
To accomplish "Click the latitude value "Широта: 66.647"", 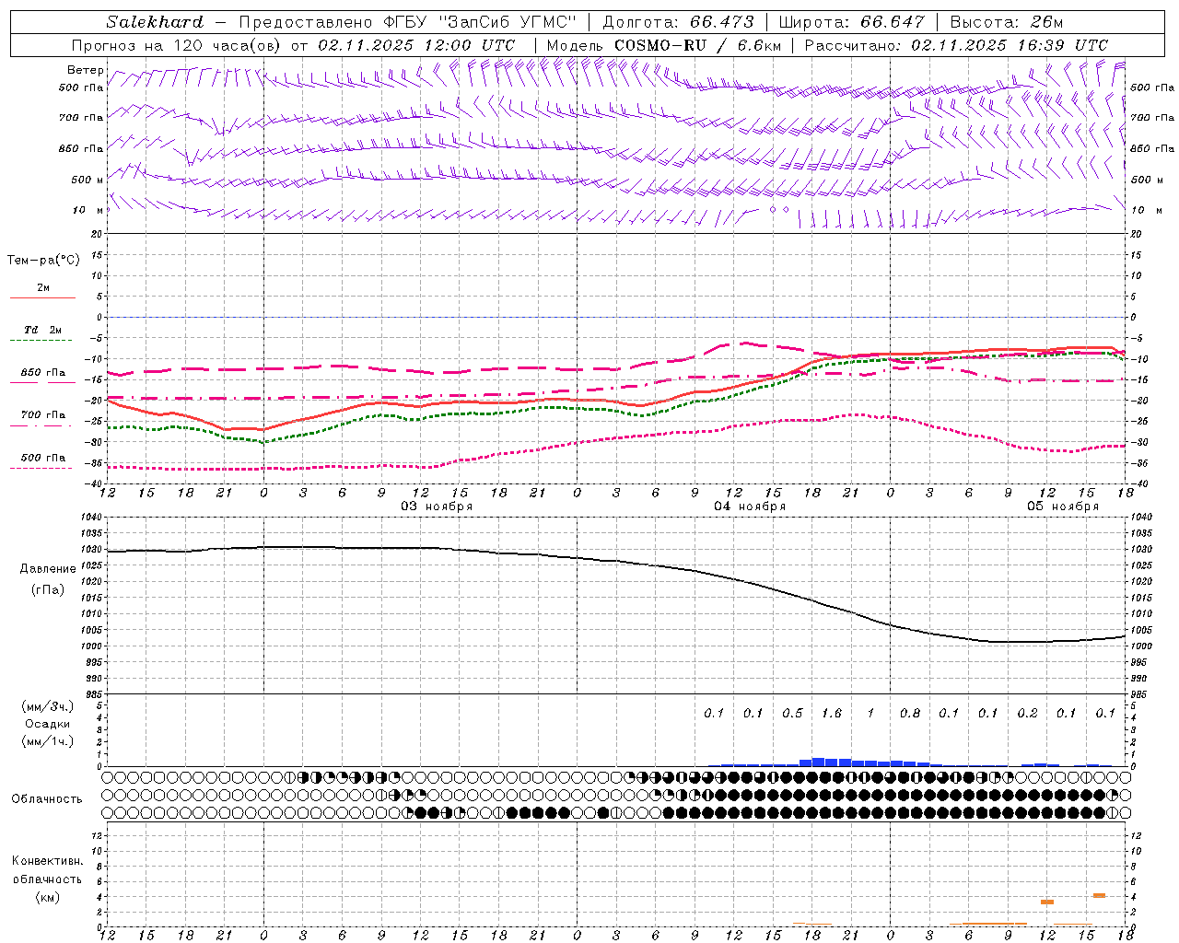I will coord(851,22).
